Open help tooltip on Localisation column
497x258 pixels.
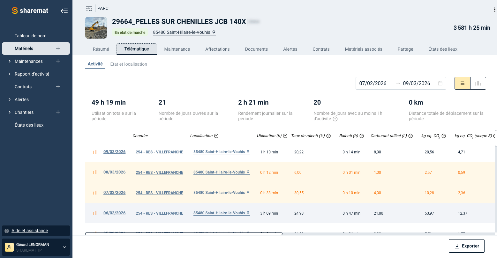point(216,136)
